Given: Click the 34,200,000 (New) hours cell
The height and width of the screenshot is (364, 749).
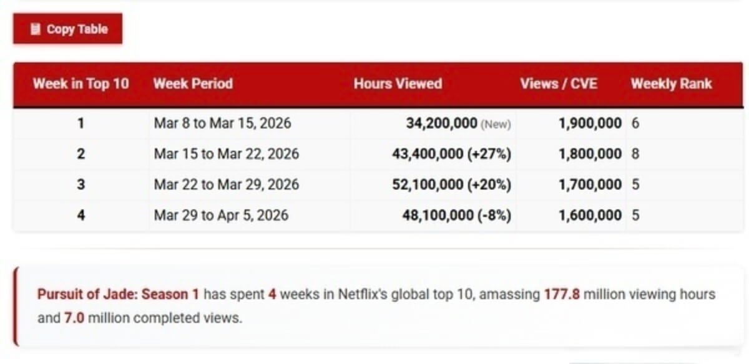Looking at the screenshot, I should click(458, 123).
